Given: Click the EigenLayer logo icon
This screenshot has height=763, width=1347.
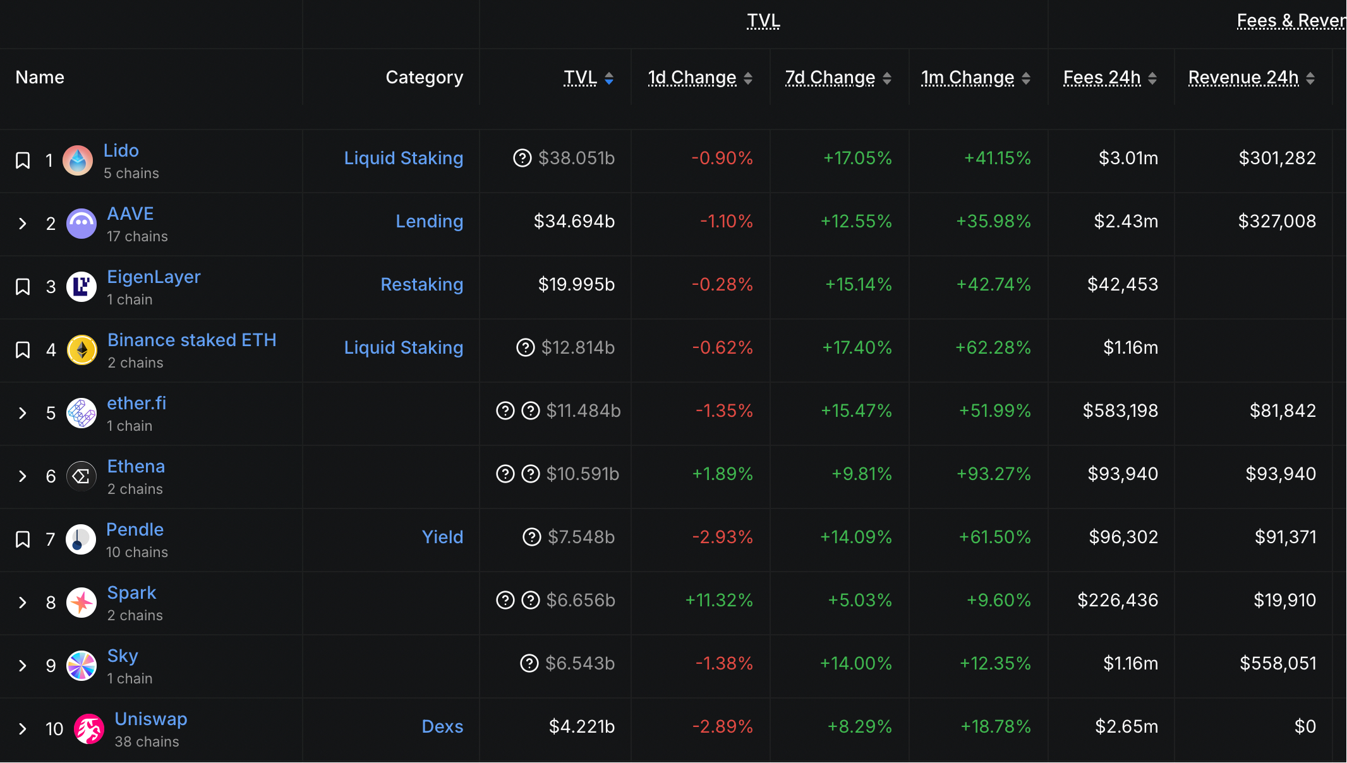Looking at the screenshot, I should (x=82, y=287).
